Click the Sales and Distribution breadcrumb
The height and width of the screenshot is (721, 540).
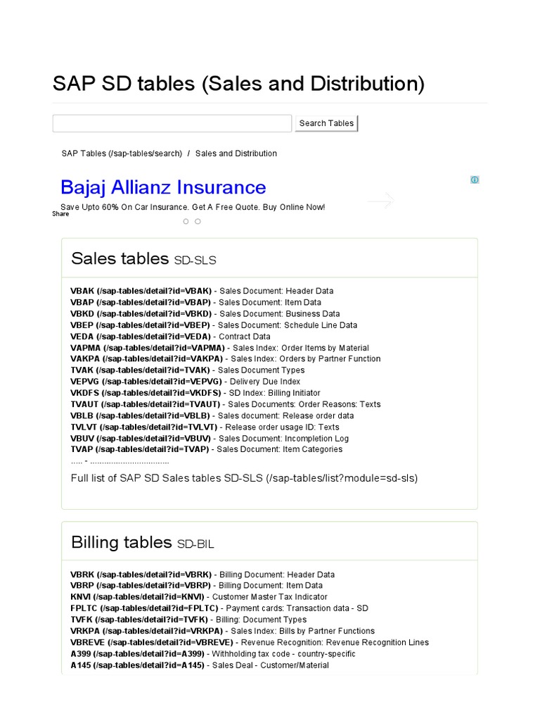point(236,153)
